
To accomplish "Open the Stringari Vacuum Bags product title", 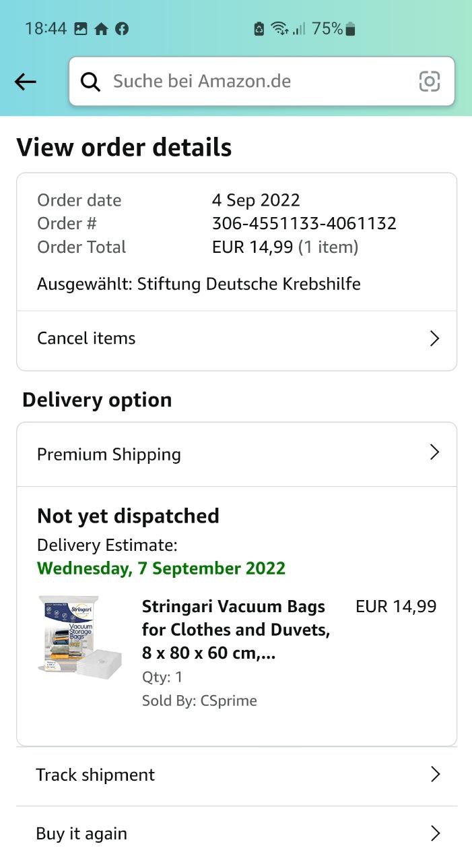I will [x=236, y=630].
